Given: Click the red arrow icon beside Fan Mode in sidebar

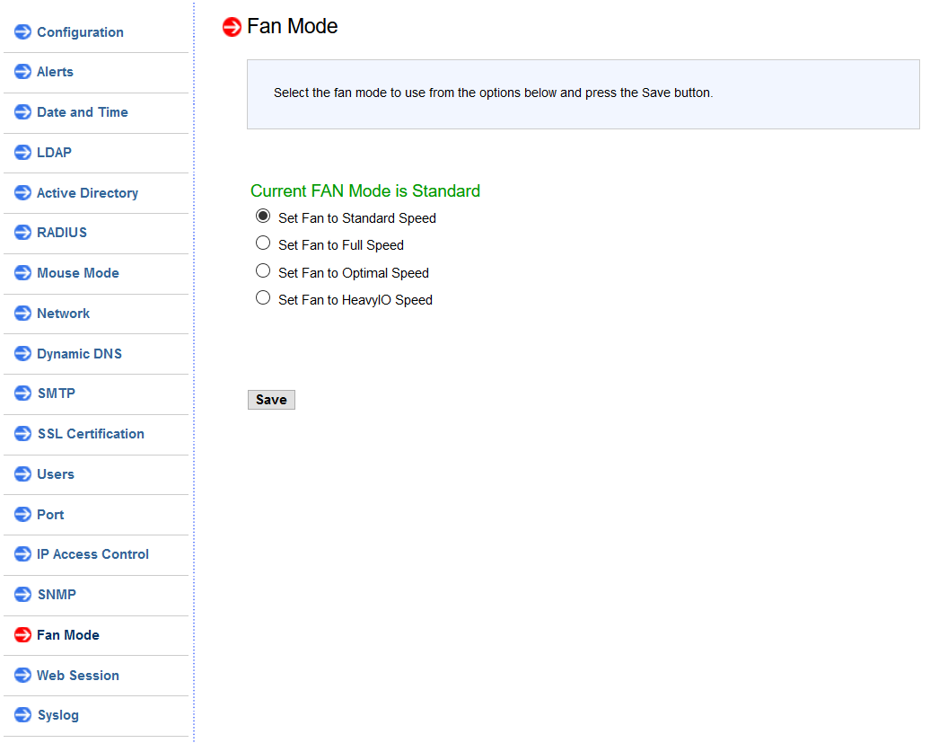Looking at the screenshot, I should (x=22, y=635).
